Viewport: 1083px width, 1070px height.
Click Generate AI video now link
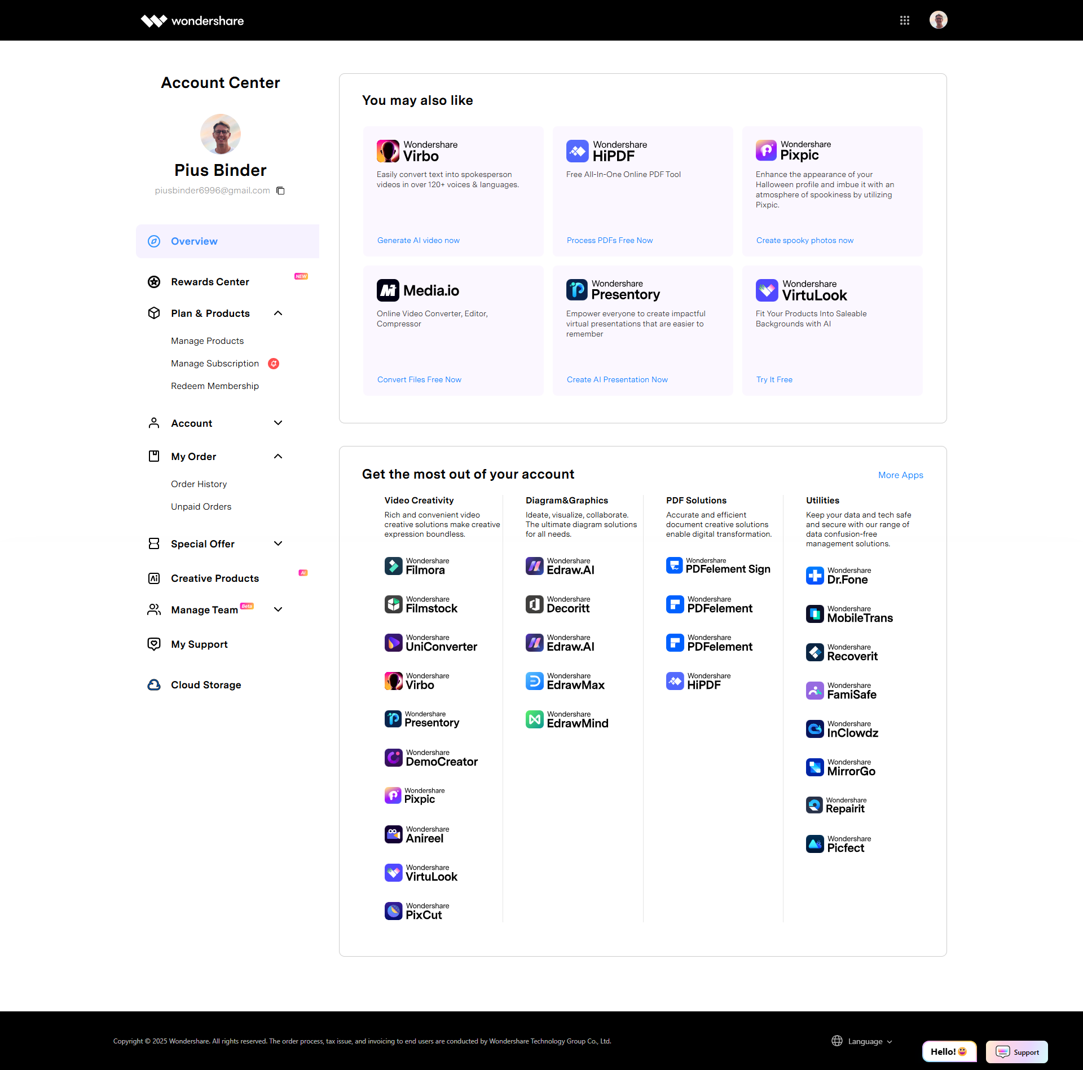[x=418, y=240]
